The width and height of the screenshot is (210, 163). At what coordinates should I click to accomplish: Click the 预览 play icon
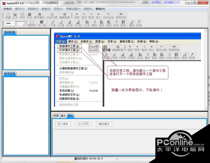[x=84, y=16]
